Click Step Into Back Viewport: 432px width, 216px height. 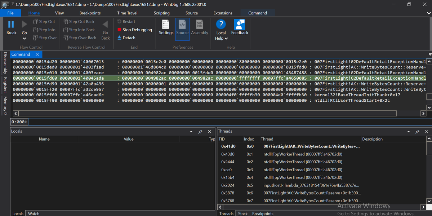click(79, 30)
